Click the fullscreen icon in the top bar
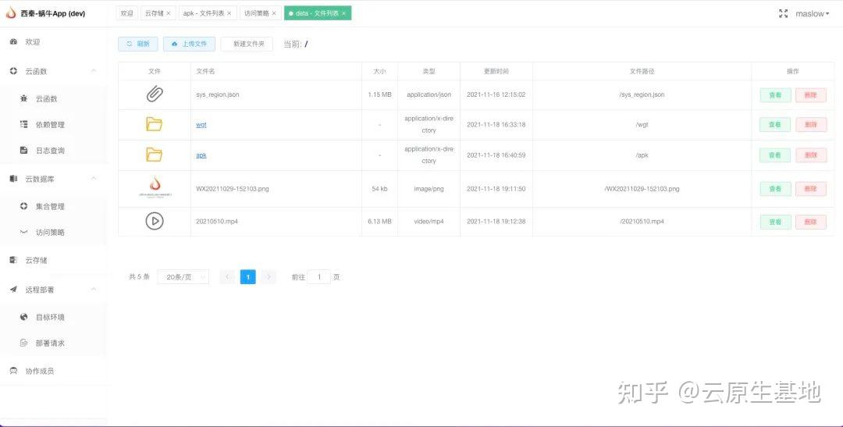 pyautogui.click(x=784, y=14)
